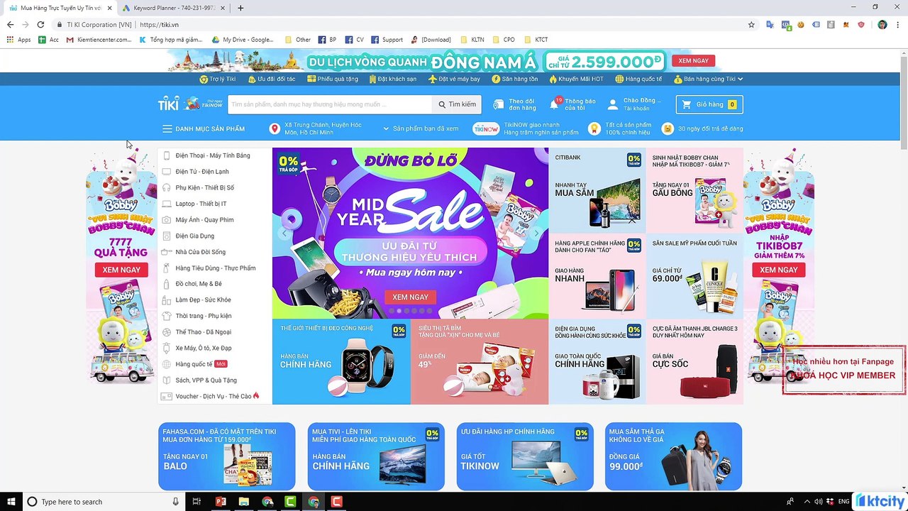This screenshot has height=511, width=908.
Task: Open the Hàng quốc tế top menu item
Action: click(638, 79)
